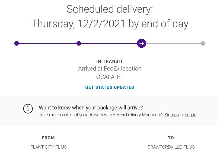Click the IN TRANSIT status label

(x=110, y=61)
